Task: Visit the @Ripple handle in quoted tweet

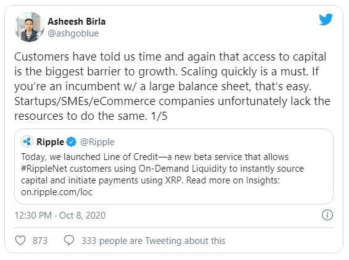Action: pyautogui.click(x=97, y=142)
